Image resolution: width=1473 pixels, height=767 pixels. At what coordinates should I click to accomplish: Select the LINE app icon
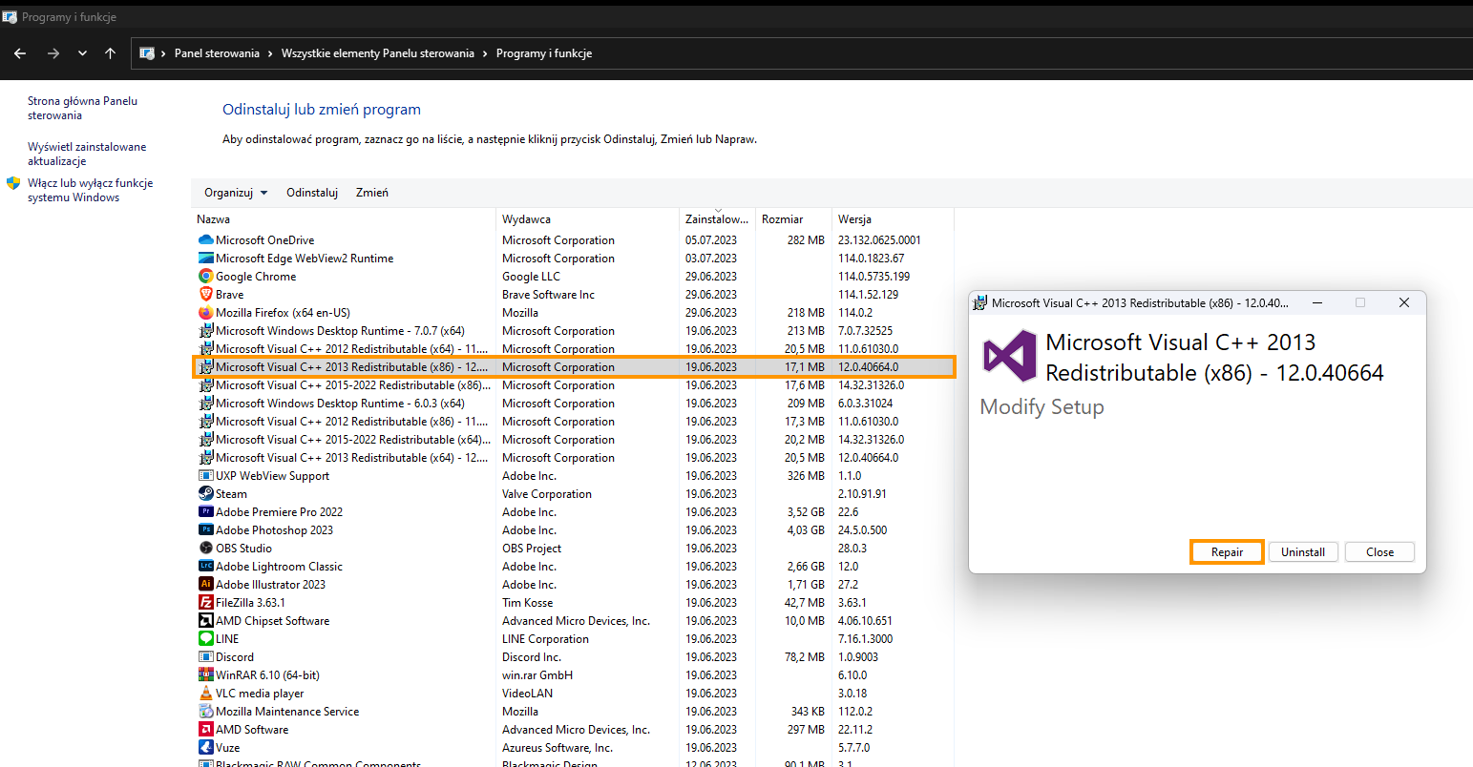tap(205, 639)
